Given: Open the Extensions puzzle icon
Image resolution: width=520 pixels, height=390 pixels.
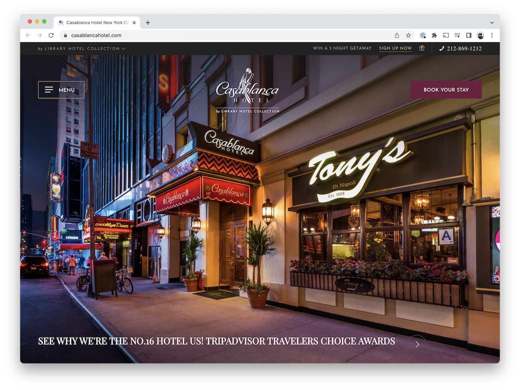Looking at the screenshot, I should (x=434, y=35).
